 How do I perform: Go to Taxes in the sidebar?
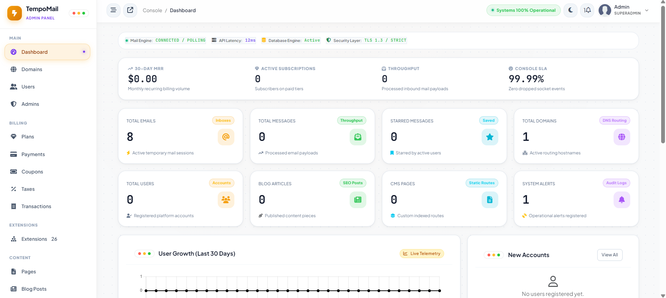47,189
